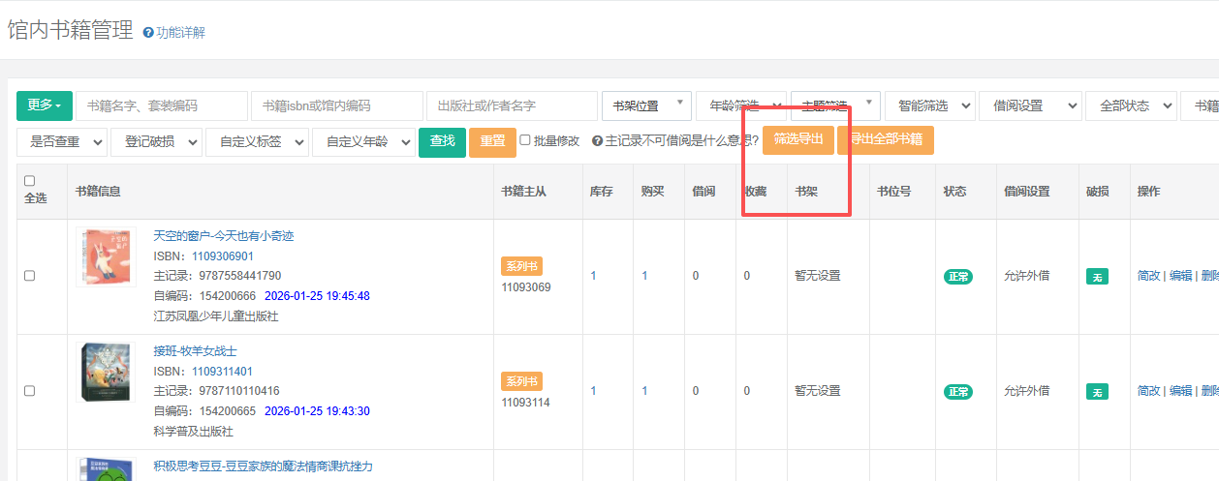Open the 更多 dropdown button

[x=45, y=105]
